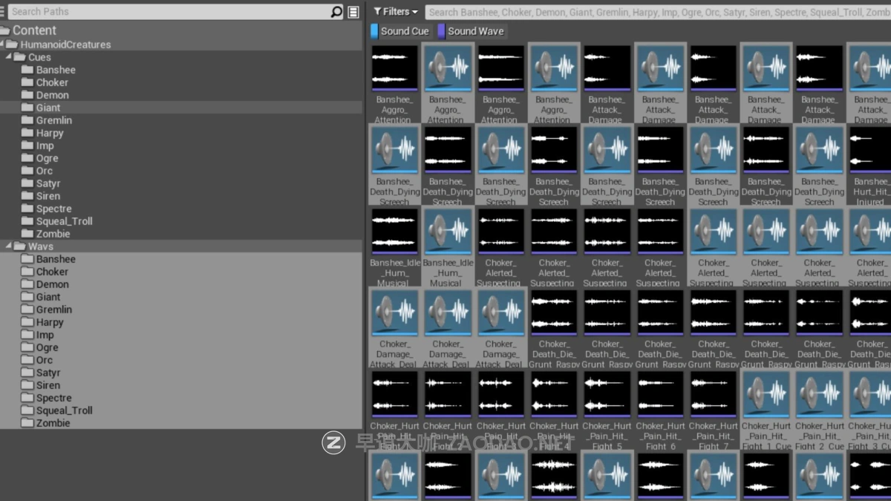Select the Choker_Hurt_Pain_Hit_Fight_5 waveform thumbnail
Screen dimensions: 891x501
point(607,395)
